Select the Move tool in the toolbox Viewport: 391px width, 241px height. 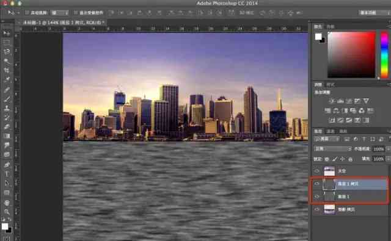point(7,32)
